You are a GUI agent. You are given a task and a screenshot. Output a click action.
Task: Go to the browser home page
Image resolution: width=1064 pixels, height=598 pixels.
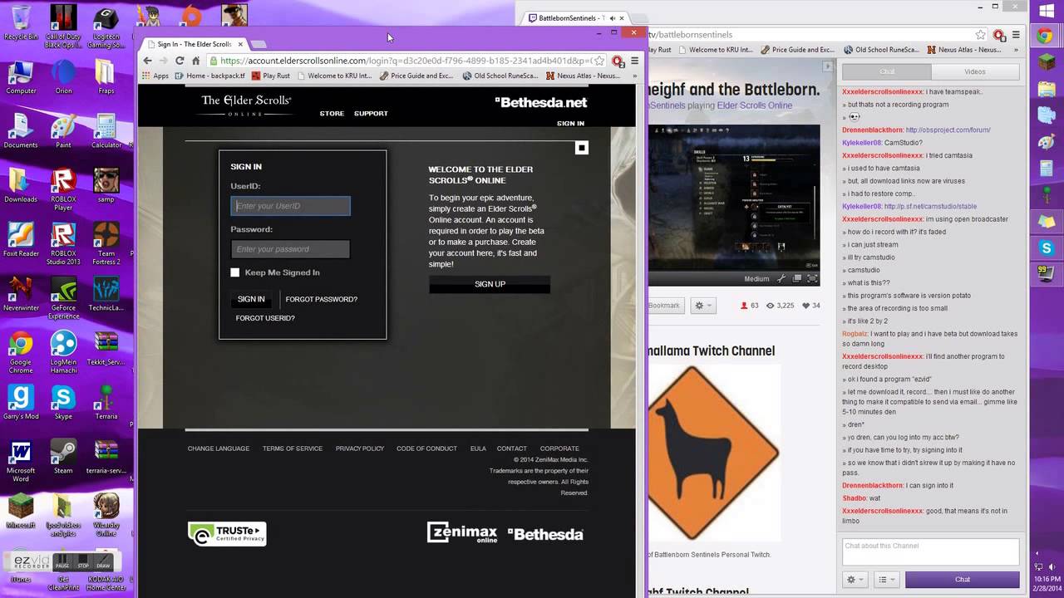pos(195,61)
